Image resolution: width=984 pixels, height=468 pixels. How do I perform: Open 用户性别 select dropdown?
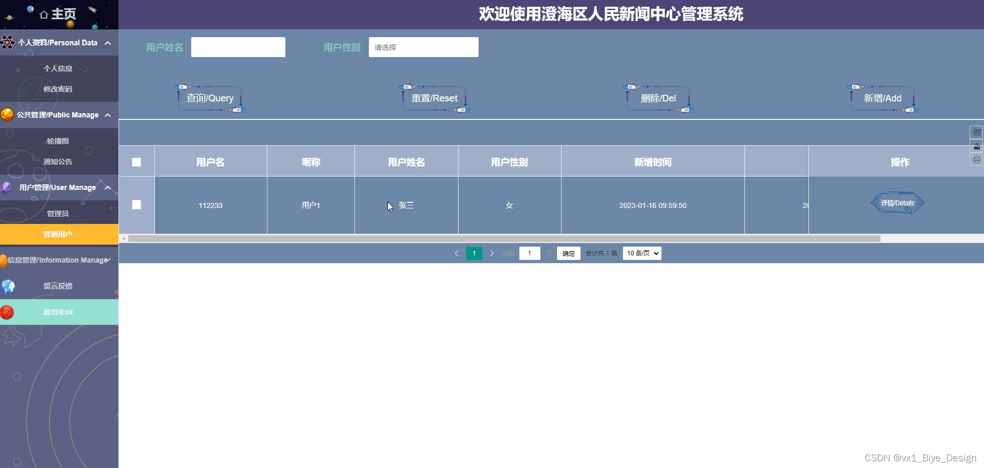pyautogui.click(x=423, y=47)
